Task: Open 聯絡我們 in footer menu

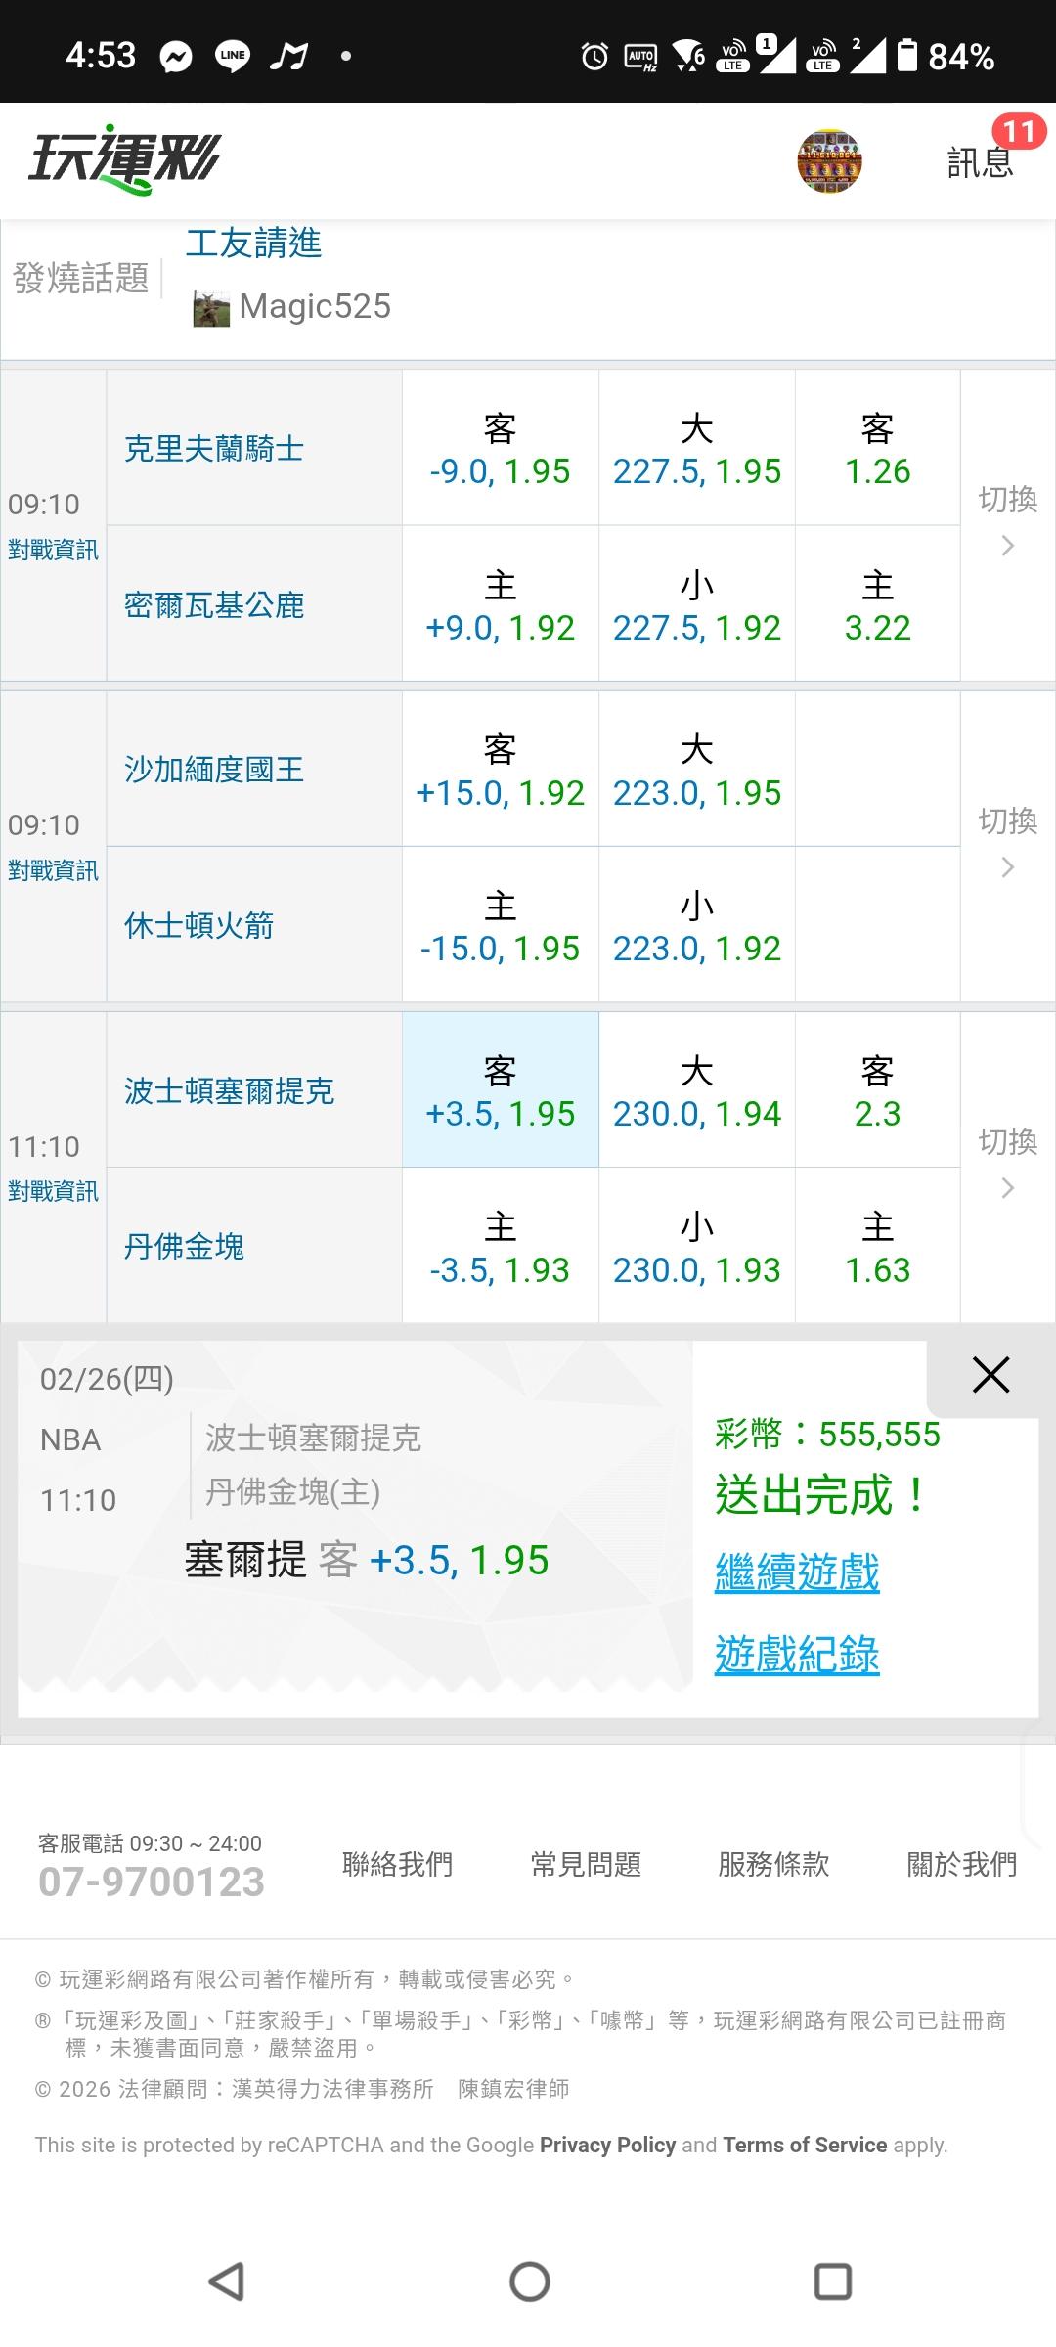Action: pos(397,1864)
